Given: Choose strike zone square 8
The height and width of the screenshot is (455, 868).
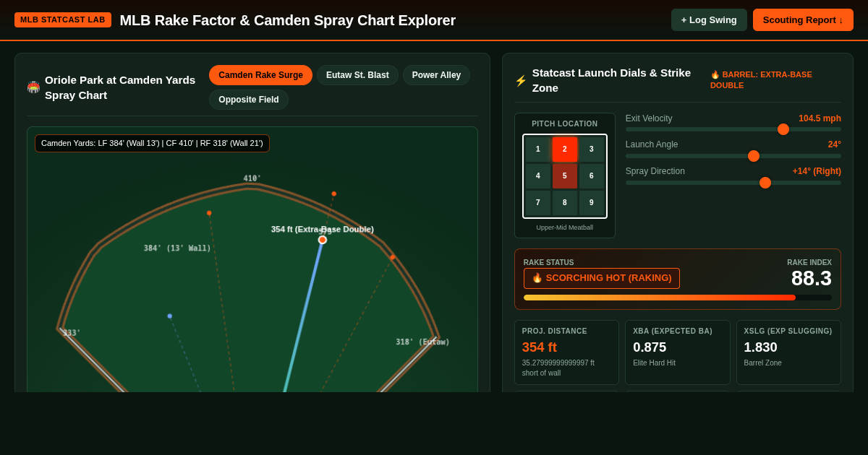Looking at the screenshot, I should 565,203.
